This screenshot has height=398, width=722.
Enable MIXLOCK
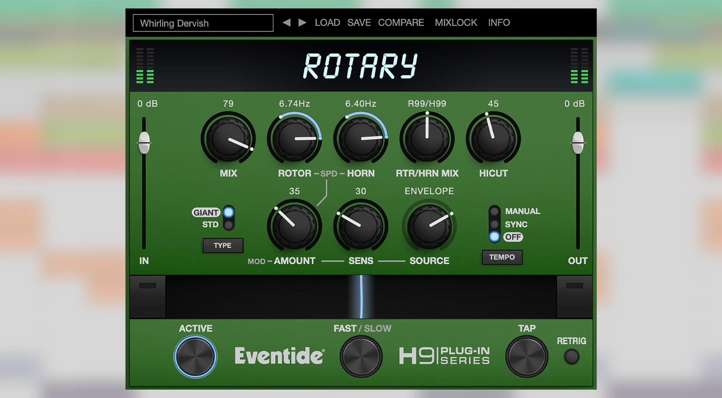click(x=455, y=22)
